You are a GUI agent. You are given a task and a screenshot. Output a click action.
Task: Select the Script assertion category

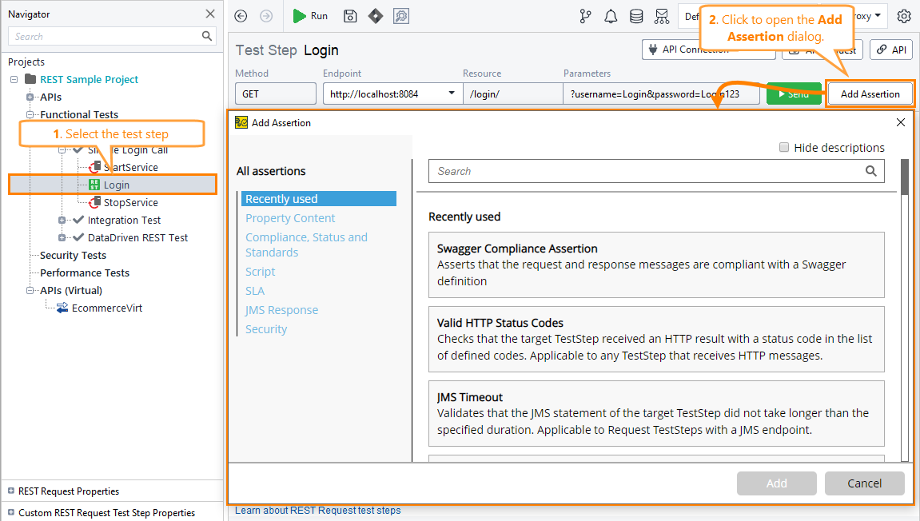[260, 271]
